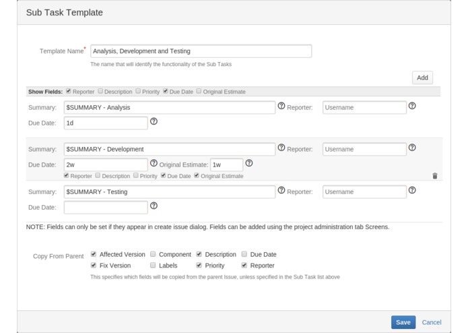Viewport: 468px width, 333px height.
Task: Enable Priority in Show Fields bar
Action: 138,91
